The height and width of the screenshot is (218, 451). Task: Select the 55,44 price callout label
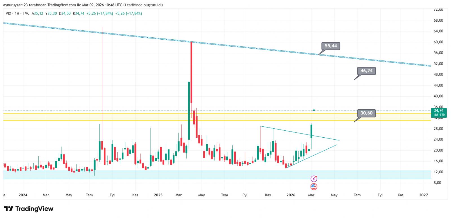point(331,46)
